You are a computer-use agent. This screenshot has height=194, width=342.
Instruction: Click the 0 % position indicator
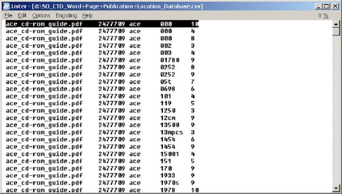tap(323, 16)
